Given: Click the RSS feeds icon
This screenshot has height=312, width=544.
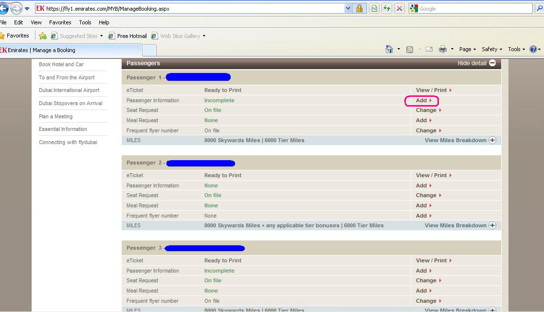Looking at the screenshot, I should pos(410,49).
